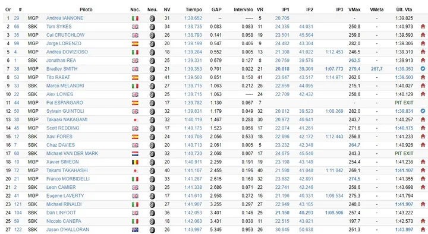This screenshot has width=428, height=234.
Task: Click blue check icon in Sylvain GUINTOLI row
Action: (423, 111)
